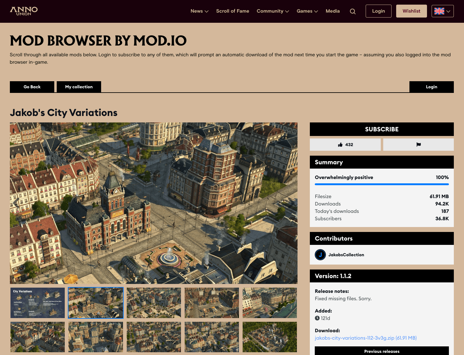Open My collection tab
Image resolution: width=464 pixels, height=355 pixels.
click(79, 87)
